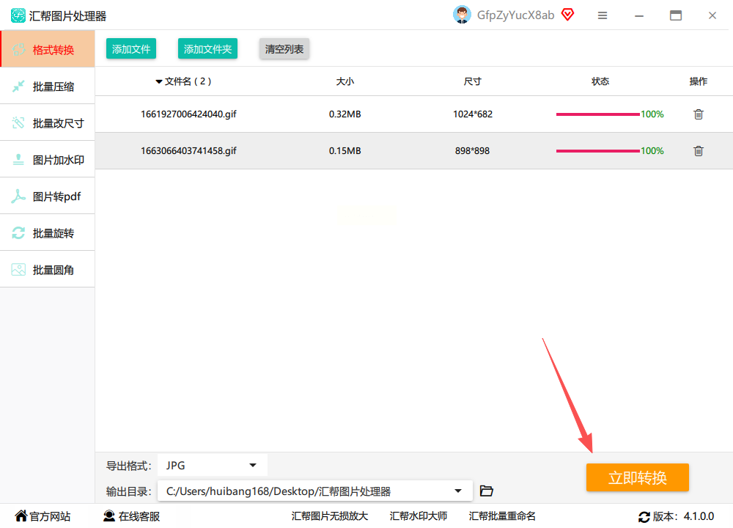Click progress bar of 1661927006424040.gif
Image resolution: width=733 pixels, height=528 pixels.
click(597, 114)
